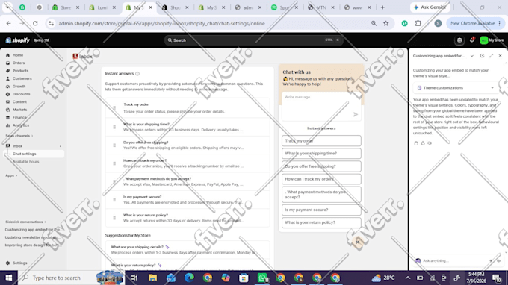Click Do you offer free shipping preview button
The height and width of the screenshot is (285, 508).
(321, 166)
